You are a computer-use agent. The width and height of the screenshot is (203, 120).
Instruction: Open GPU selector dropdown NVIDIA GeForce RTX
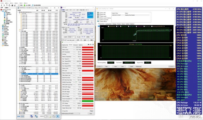(71, 114)
